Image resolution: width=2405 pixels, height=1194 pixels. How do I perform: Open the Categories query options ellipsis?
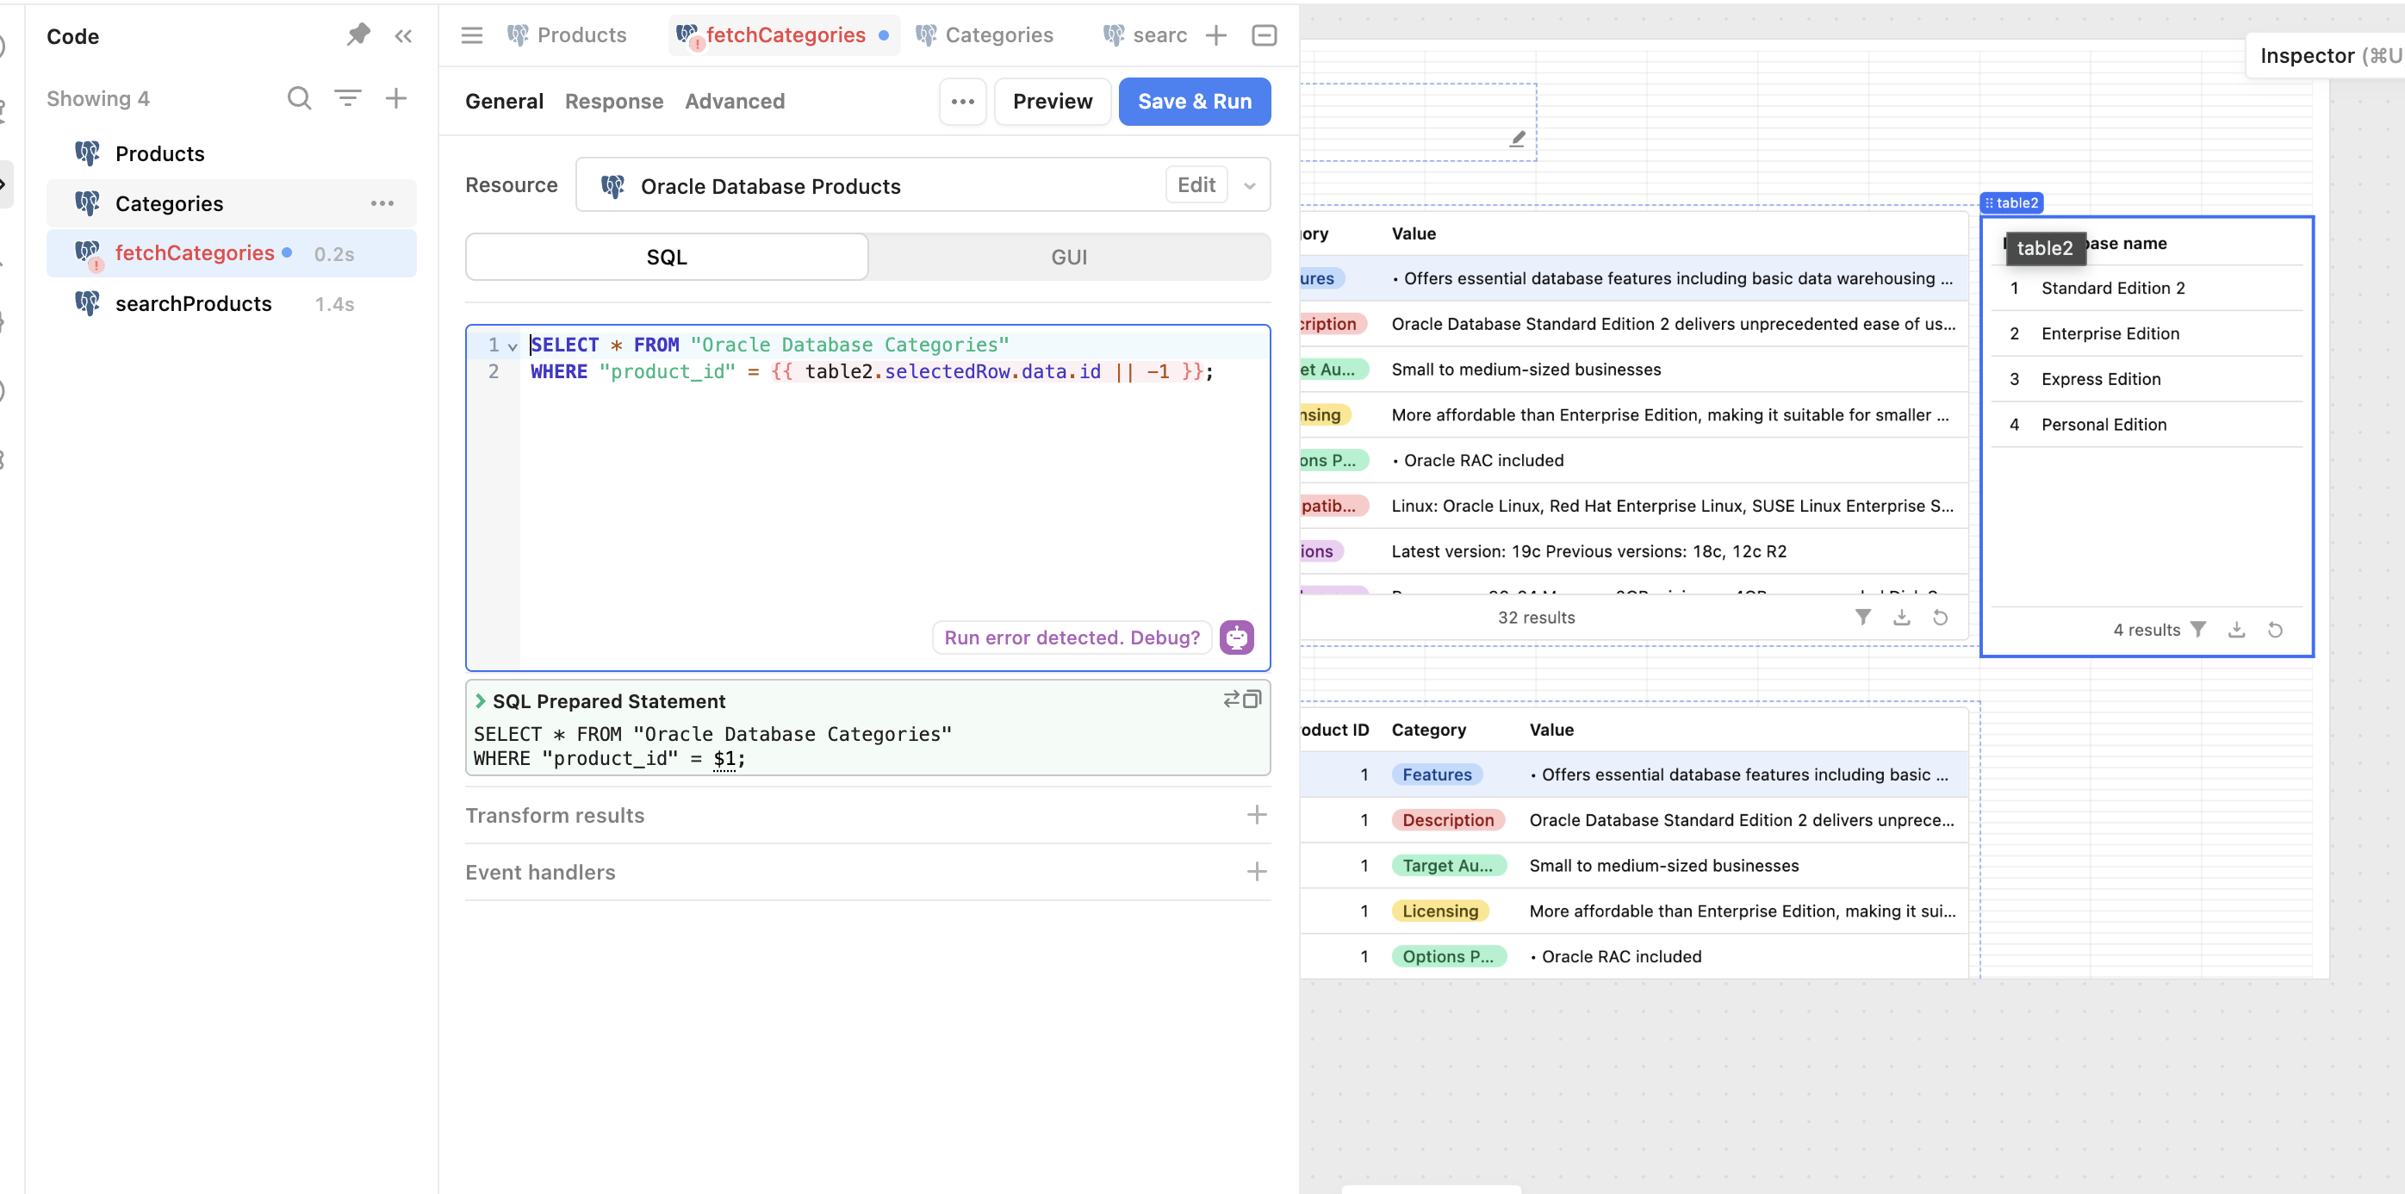pos(382,203)
